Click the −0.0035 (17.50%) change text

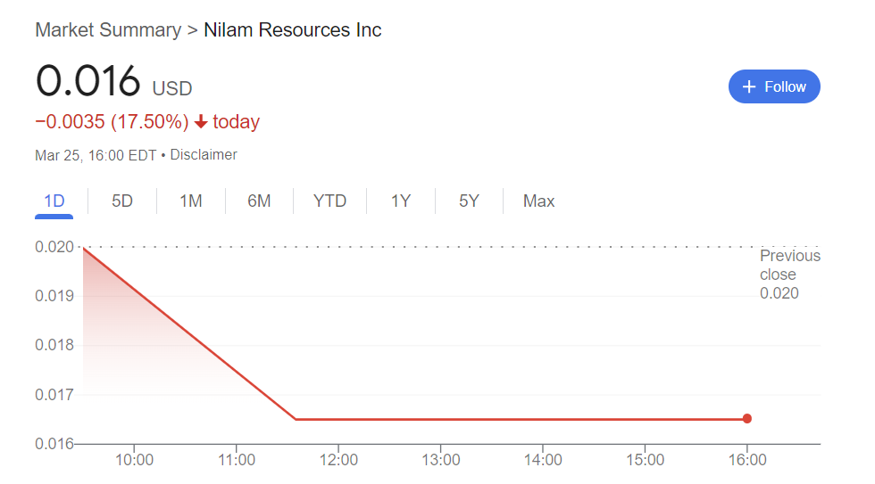tap(112, 122)
